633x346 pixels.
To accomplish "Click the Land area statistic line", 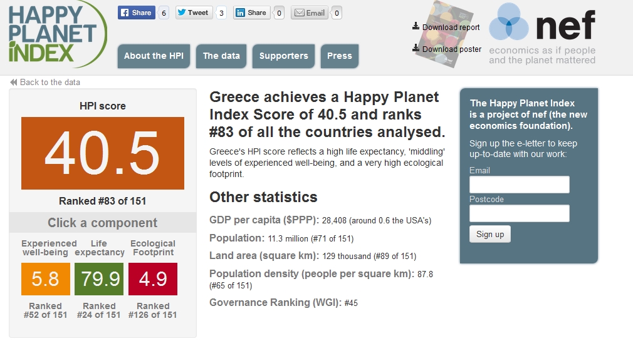I will (x=313, y=256).
